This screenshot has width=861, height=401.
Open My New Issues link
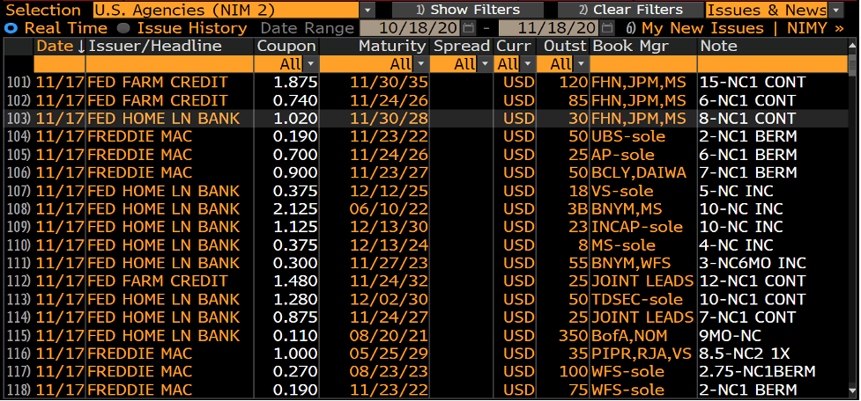(701, 28)
